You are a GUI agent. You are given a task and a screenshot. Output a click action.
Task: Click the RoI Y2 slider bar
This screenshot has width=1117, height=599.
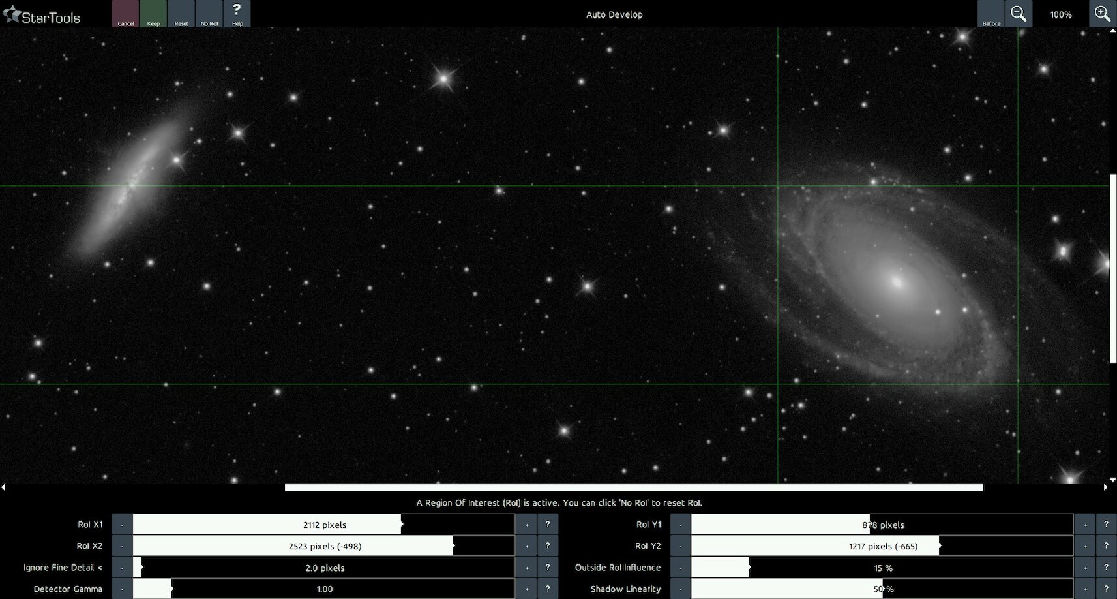point(882,546)
